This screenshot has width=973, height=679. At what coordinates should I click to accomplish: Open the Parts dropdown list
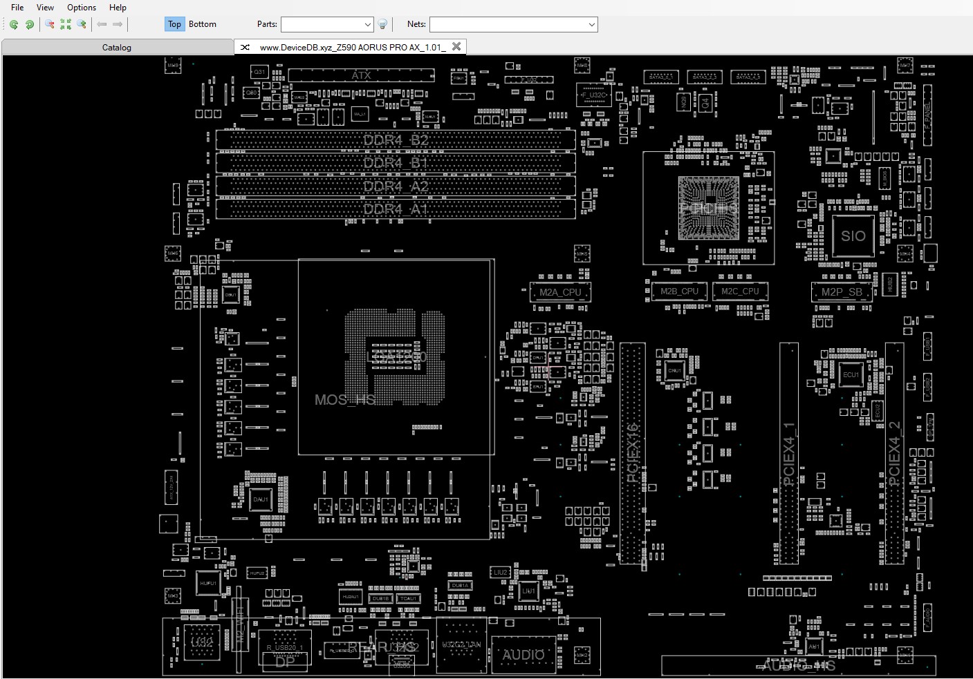tap(367, 24)
